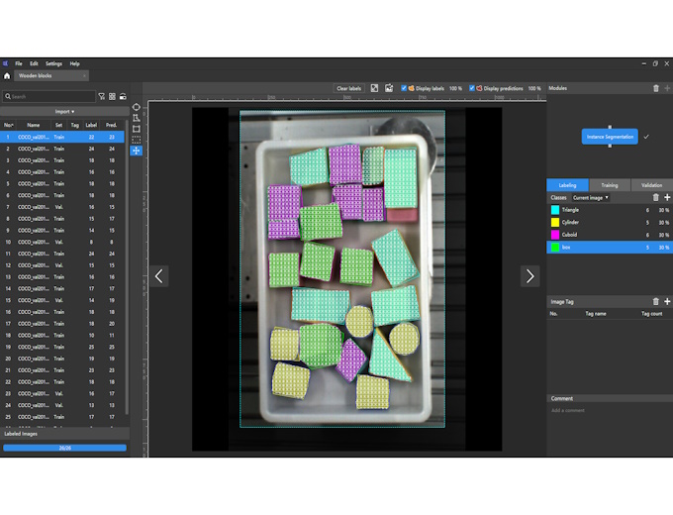Click the Display labels 100 % opacity value
Screen dimensions: 673x515
455,88
